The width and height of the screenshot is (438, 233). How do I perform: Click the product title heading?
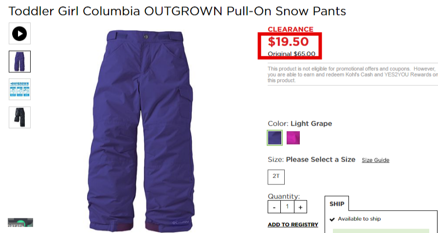coord(177,11)
